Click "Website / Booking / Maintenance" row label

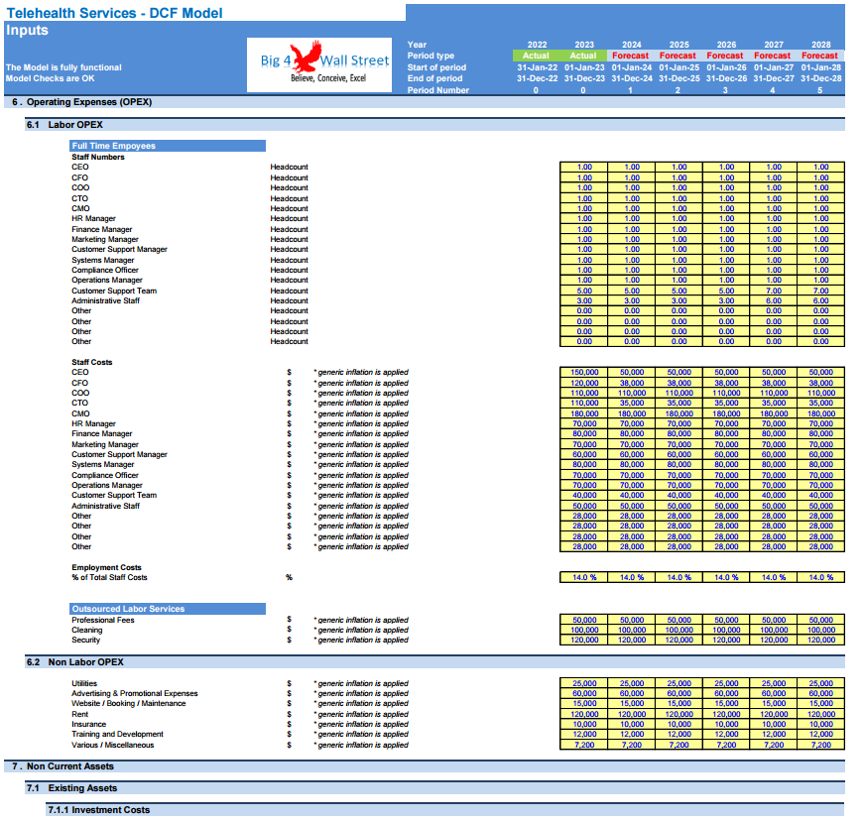click(128, 704)
